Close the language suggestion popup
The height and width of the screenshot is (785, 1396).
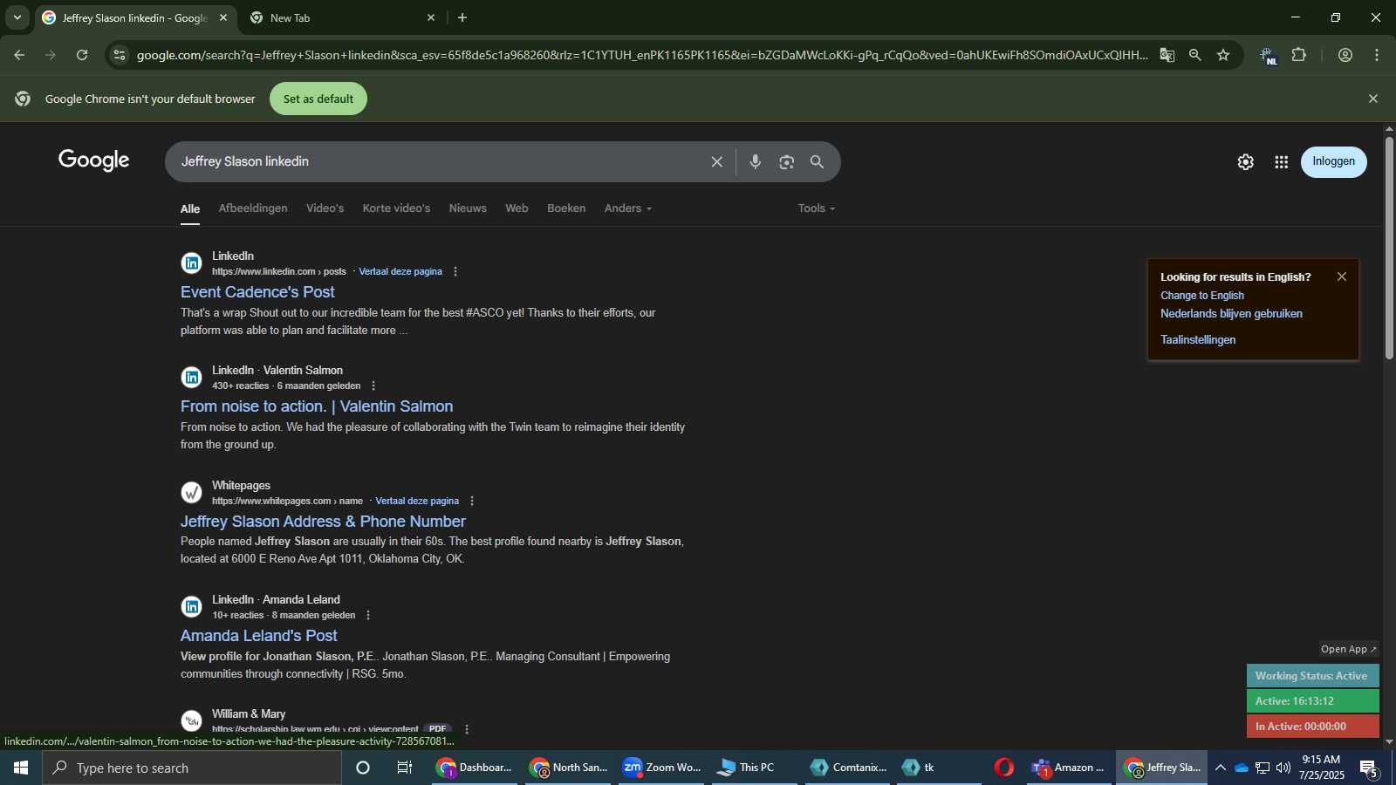click(1342, 276)
